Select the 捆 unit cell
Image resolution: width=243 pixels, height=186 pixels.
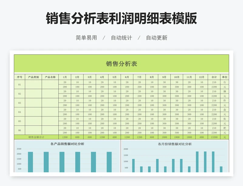coord(224,91)
